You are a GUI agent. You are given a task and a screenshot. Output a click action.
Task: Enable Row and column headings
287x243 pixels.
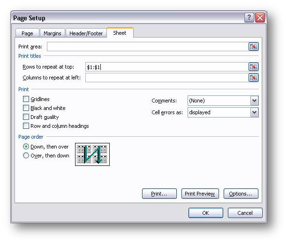tap(26, 126)
